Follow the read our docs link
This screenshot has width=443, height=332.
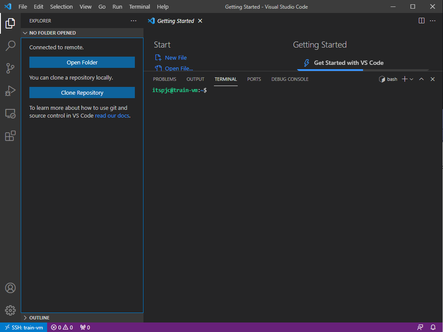tap(112, 115)
